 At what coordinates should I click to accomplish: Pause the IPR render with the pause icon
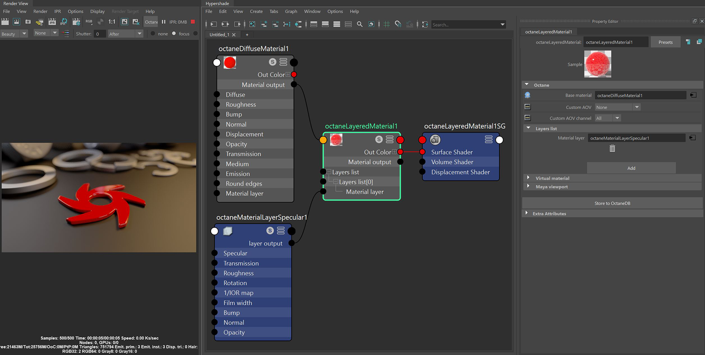point(164,22)
